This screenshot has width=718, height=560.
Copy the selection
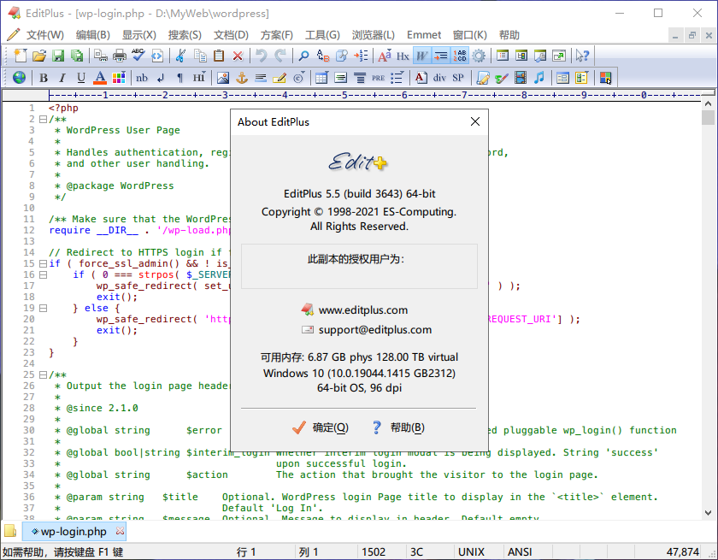200,56
